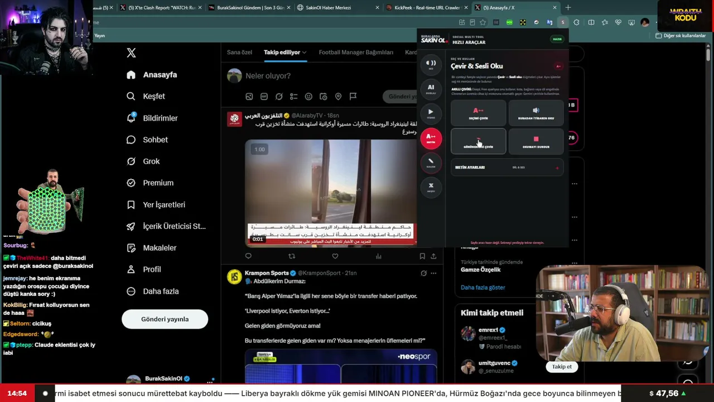The width and height of the screenshot is (714, 402).
Task: Click the Okumayı Durdur stop button
Action: coord(536,141)
